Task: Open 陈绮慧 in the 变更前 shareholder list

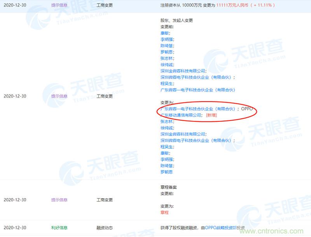Action: point(167,46)
